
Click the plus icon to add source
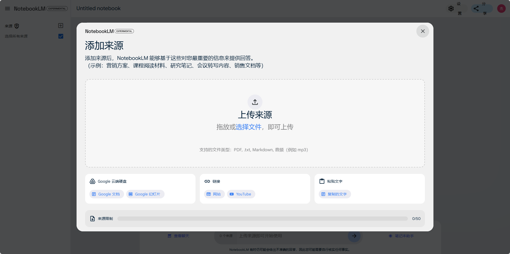pyautogui.click(x=61, y=26)
